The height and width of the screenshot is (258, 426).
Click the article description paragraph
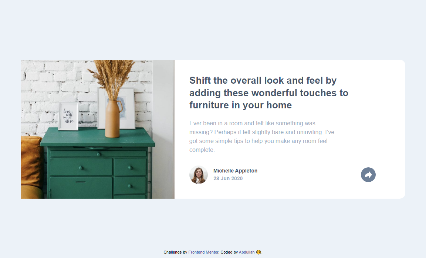[x=261, y=136]
